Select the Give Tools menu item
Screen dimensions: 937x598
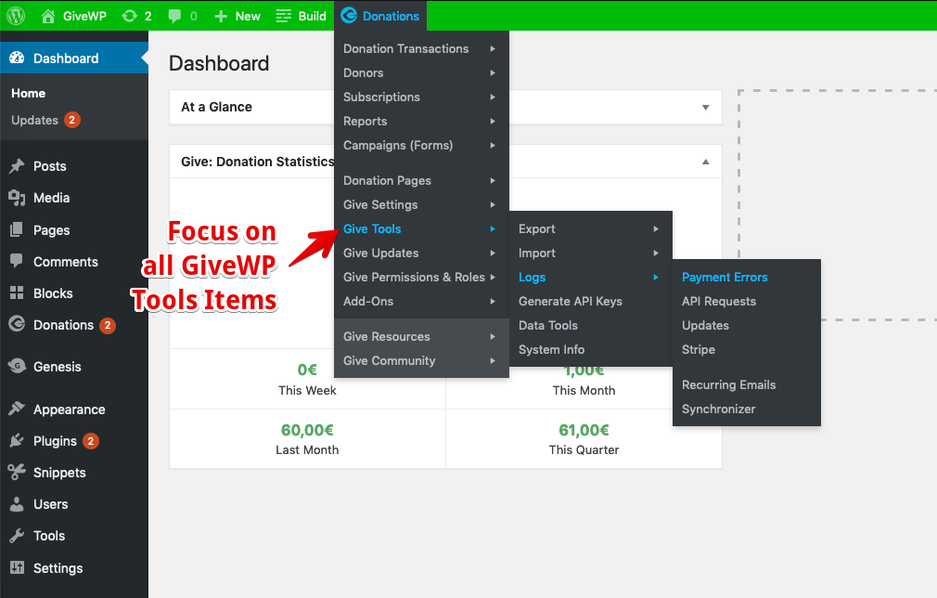(421, 229)
